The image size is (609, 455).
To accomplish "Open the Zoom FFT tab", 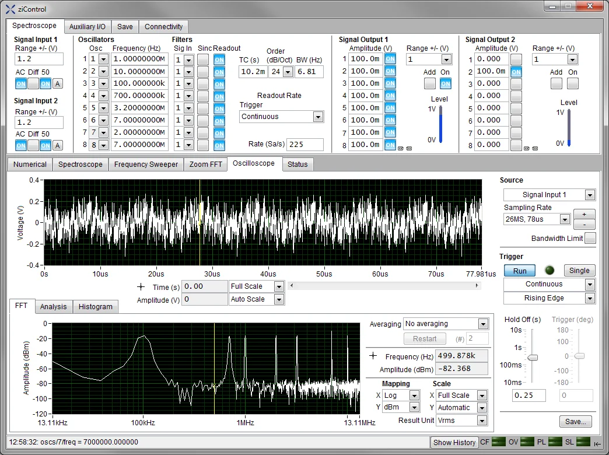I will point(205,164).
